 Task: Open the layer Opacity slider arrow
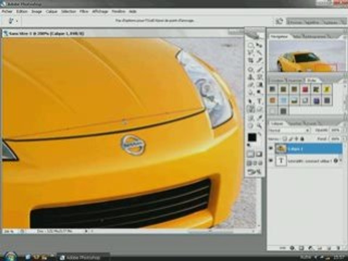pos(344,130)
